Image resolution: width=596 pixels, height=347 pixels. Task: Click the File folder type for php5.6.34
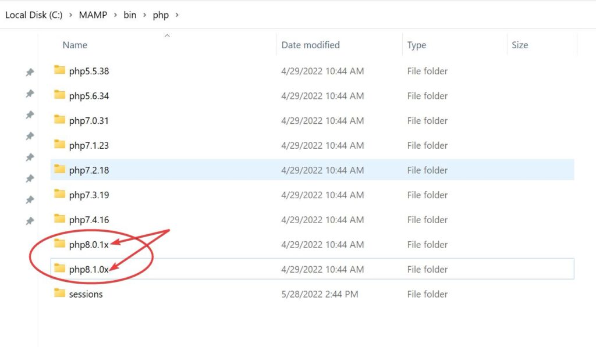click(x=427, y=96)
